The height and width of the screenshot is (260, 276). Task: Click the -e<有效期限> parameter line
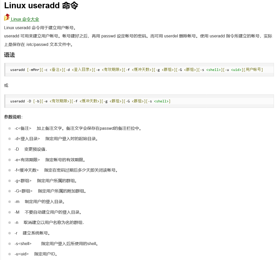click(50, 160)
